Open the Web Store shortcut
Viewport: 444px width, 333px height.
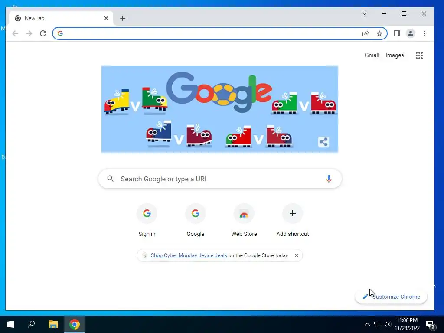pyautogui.click(x=244, y=220)
